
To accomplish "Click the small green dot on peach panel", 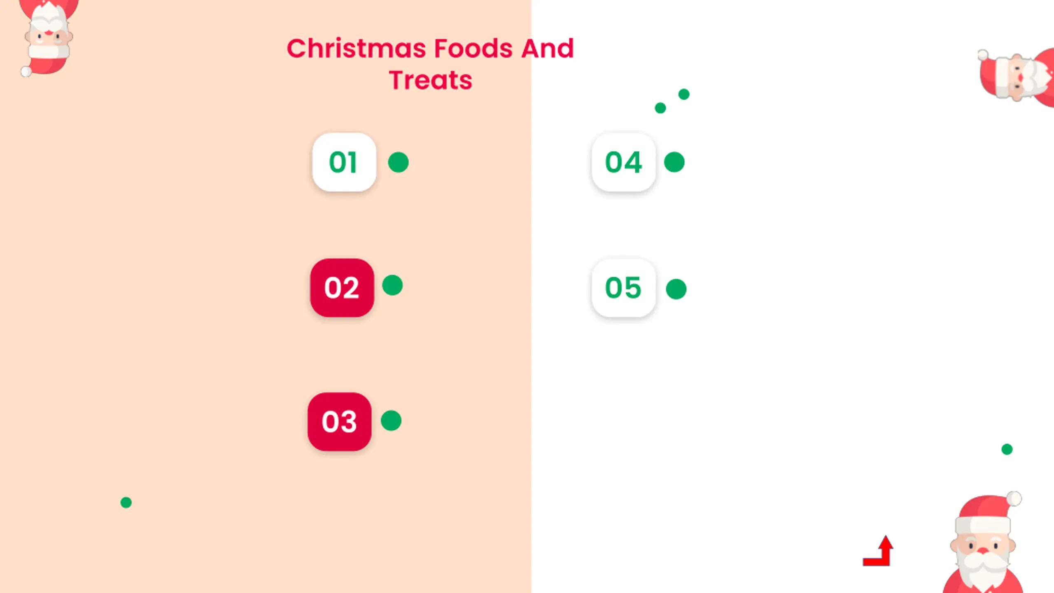I will pyautogui.click(x=126, y=502).
